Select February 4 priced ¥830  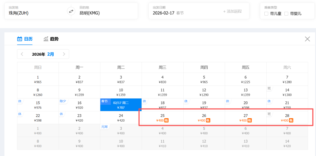tap(162, 79)
